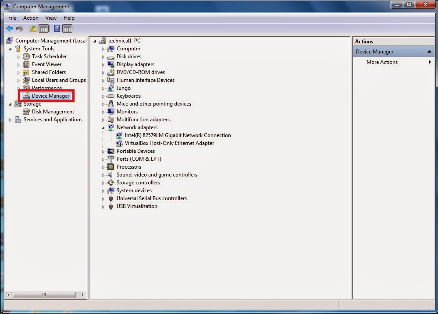Click the Disk Management icon

point(26,112)
